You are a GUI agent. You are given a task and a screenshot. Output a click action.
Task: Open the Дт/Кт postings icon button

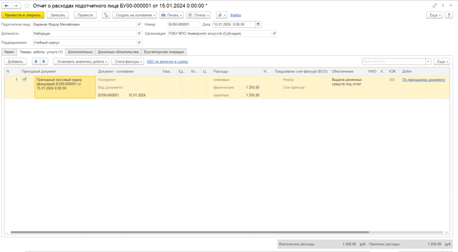tap(106, 15)
